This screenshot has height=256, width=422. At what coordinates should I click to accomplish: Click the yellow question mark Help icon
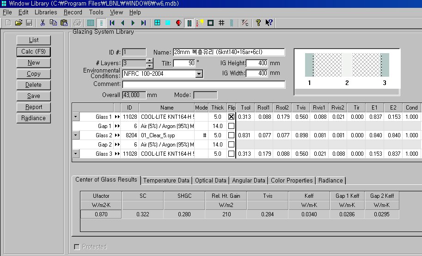pos(258,23)
